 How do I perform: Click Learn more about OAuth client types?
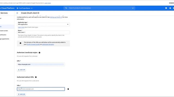[x=21, y=27]
